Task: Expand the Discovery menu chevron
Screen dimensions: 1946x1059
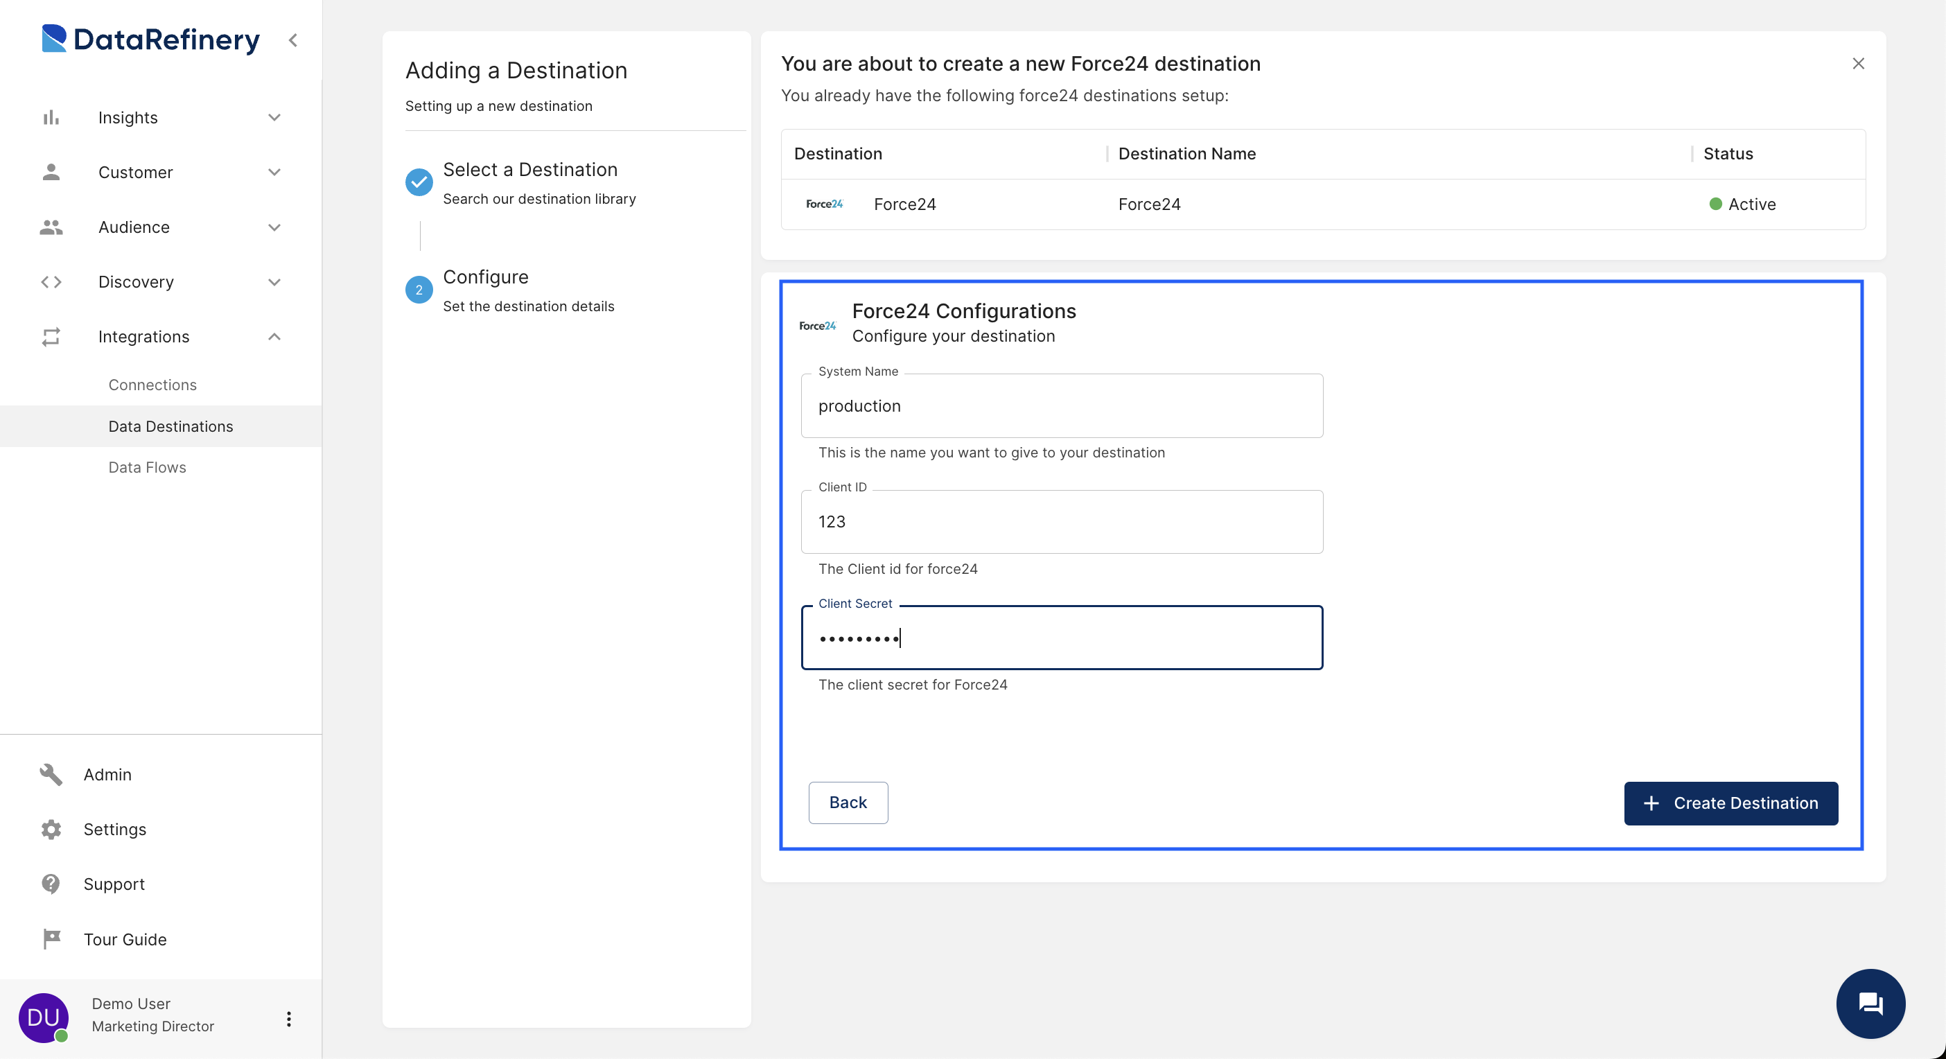Action: click(x=274, y=282)
